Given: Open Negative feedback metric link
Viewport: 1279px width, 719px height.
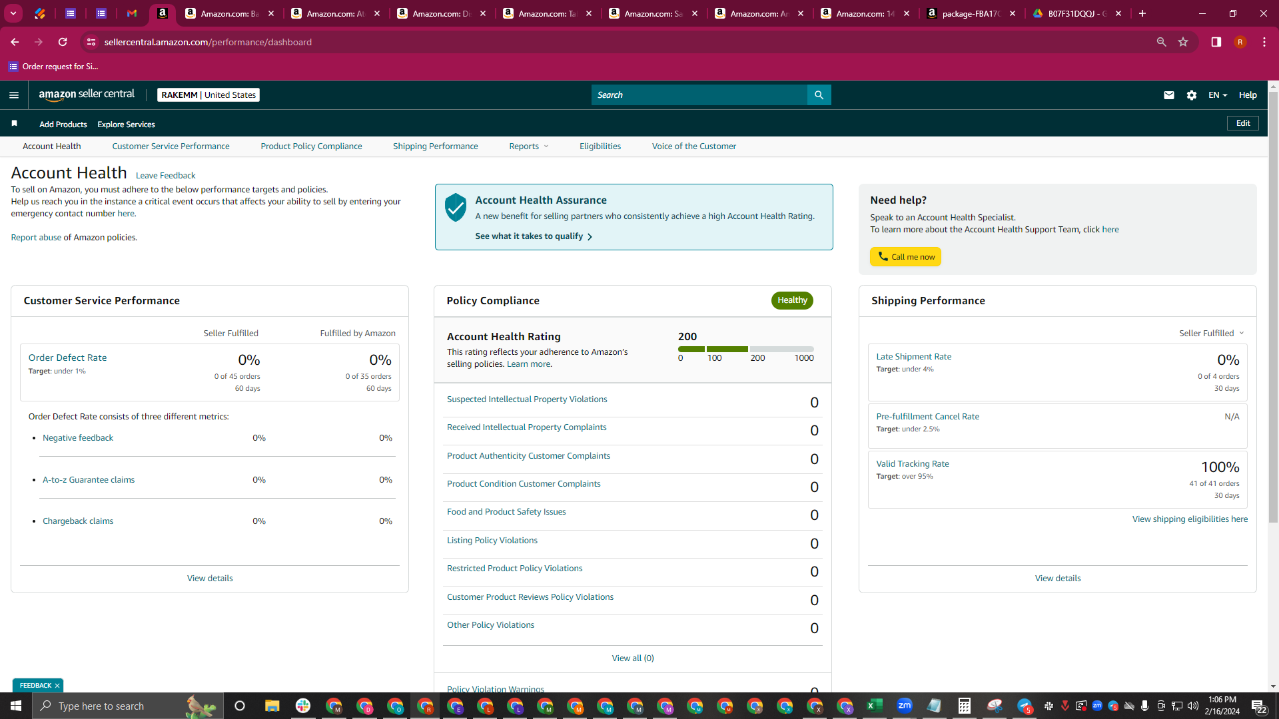Looking at the screenshot, I should tap(78, 438).
